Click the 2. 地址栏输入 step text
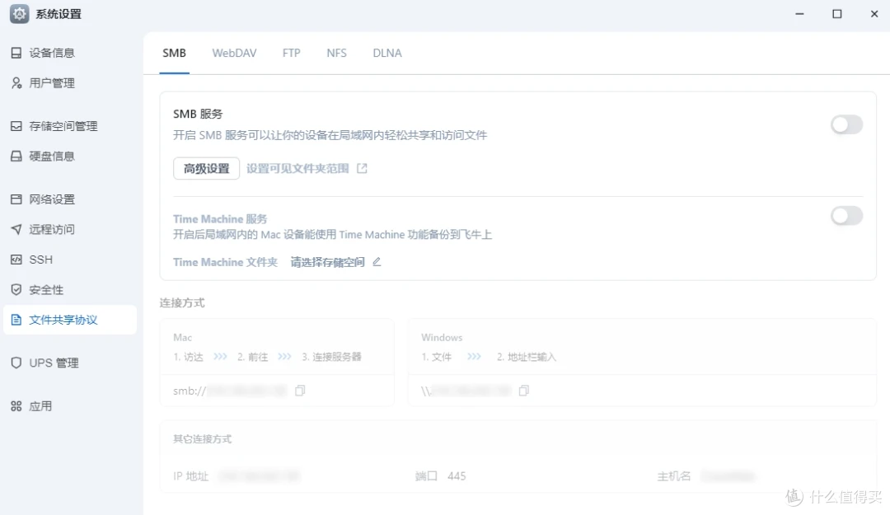The image size is (890, 515). click(x=526, y=357)
